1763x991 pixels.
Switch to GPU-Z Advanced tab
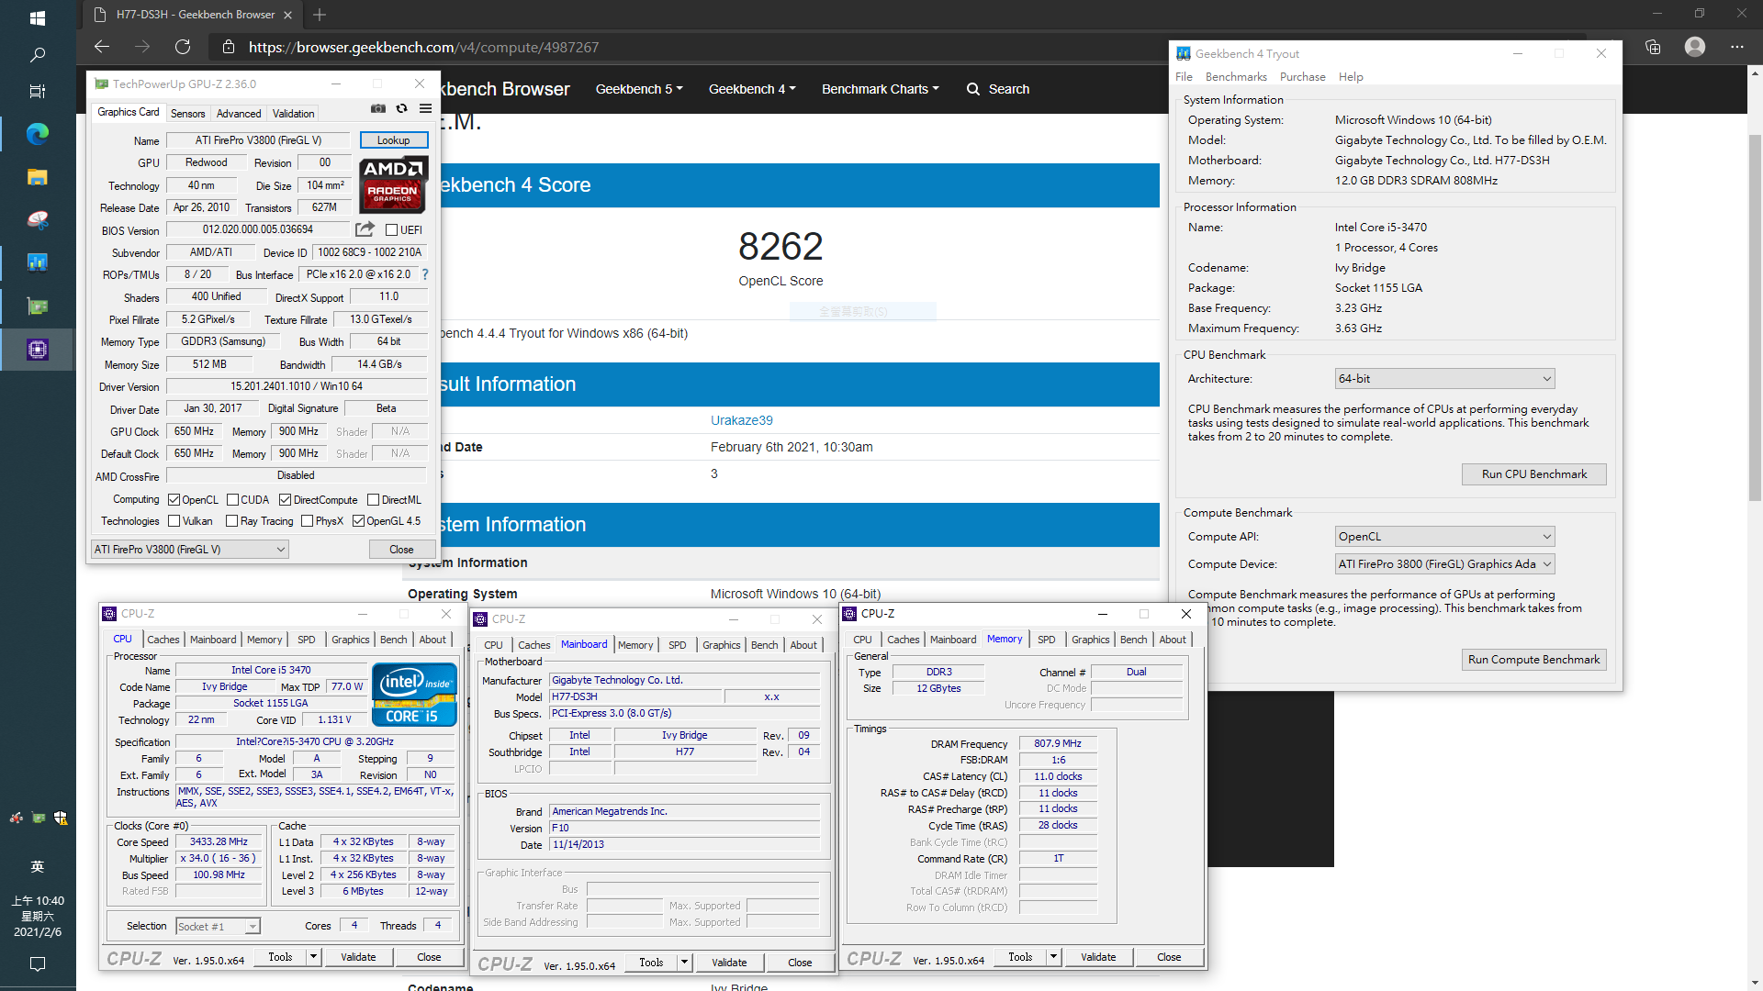coord(239,114)
